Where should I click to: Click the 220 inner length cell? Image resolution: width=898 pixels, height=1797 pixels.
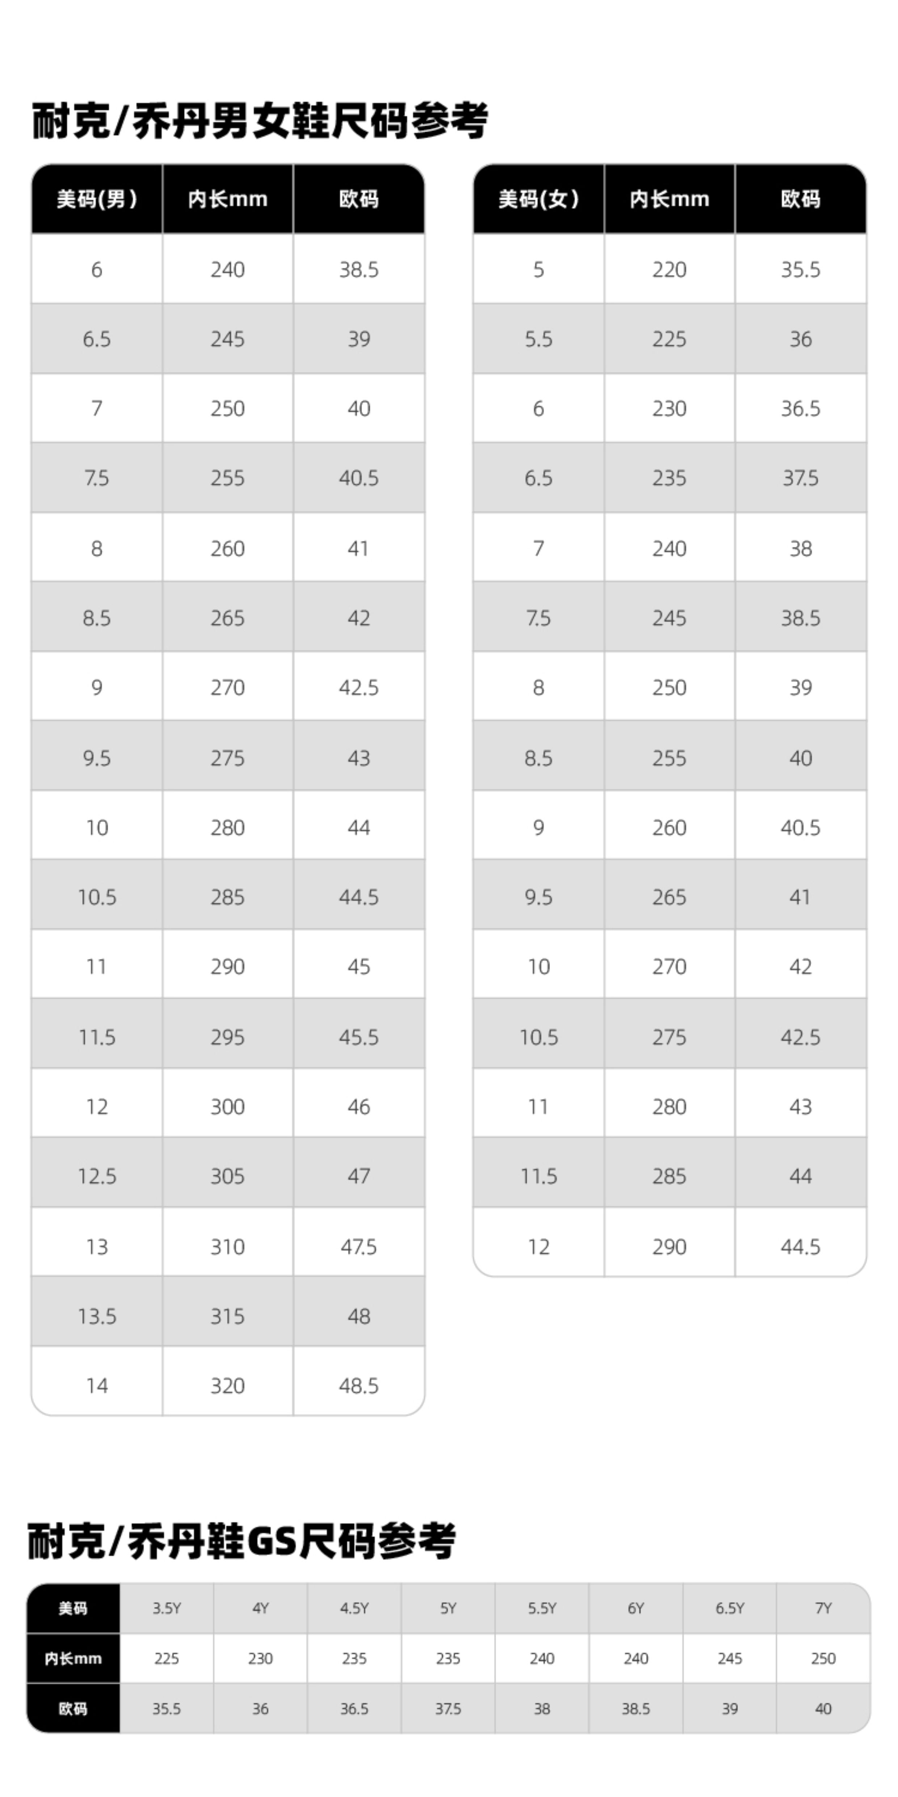pyautogui.click(x=669, y=269)
